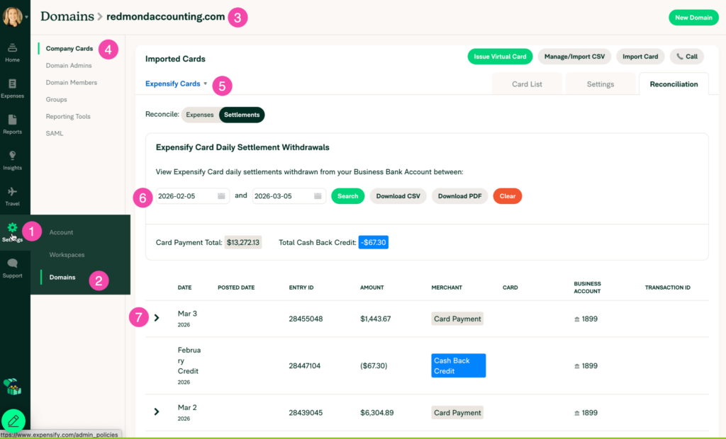The image size is (726, 439).
Task: Open Groups in the domain menu
Action: (57, 99)
